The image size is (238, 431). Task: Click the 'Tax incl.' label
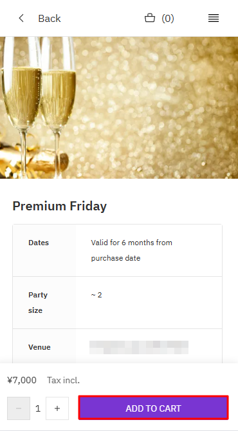coord(63,380)
